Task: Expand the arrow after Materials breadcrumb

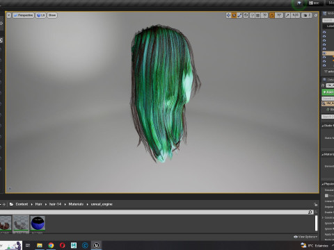Action: point(87,204)
